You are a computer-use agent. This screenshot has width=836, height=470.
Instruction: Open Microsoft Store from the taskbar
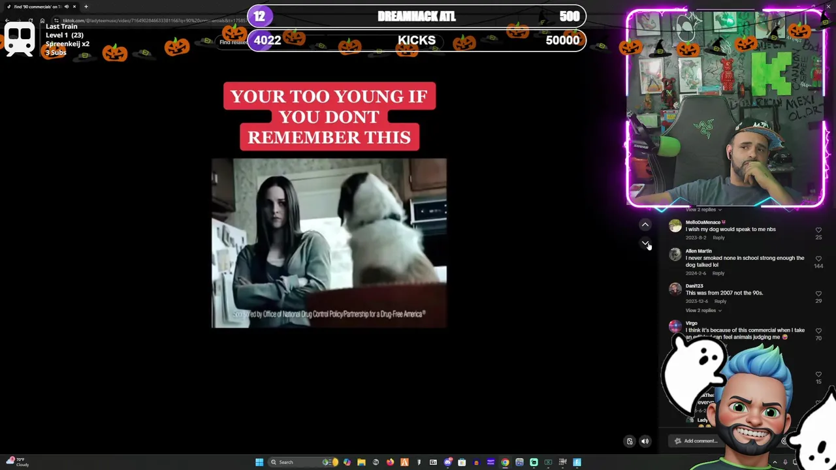[462, 462]
